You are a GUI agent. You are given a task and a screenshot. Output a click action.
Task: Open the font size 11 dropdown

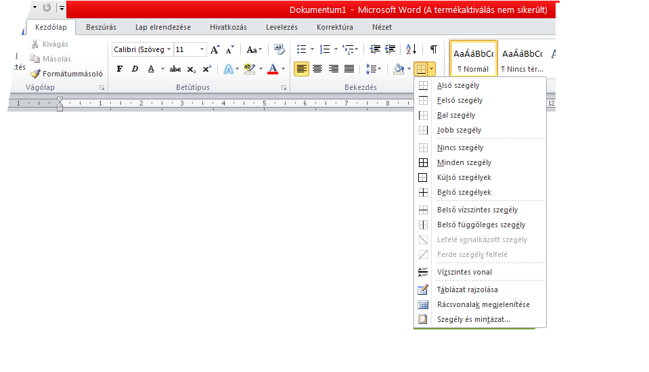(x=202, y=49)
